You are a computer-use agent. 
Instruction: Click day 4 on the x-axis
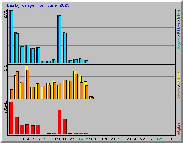point(28,139)
